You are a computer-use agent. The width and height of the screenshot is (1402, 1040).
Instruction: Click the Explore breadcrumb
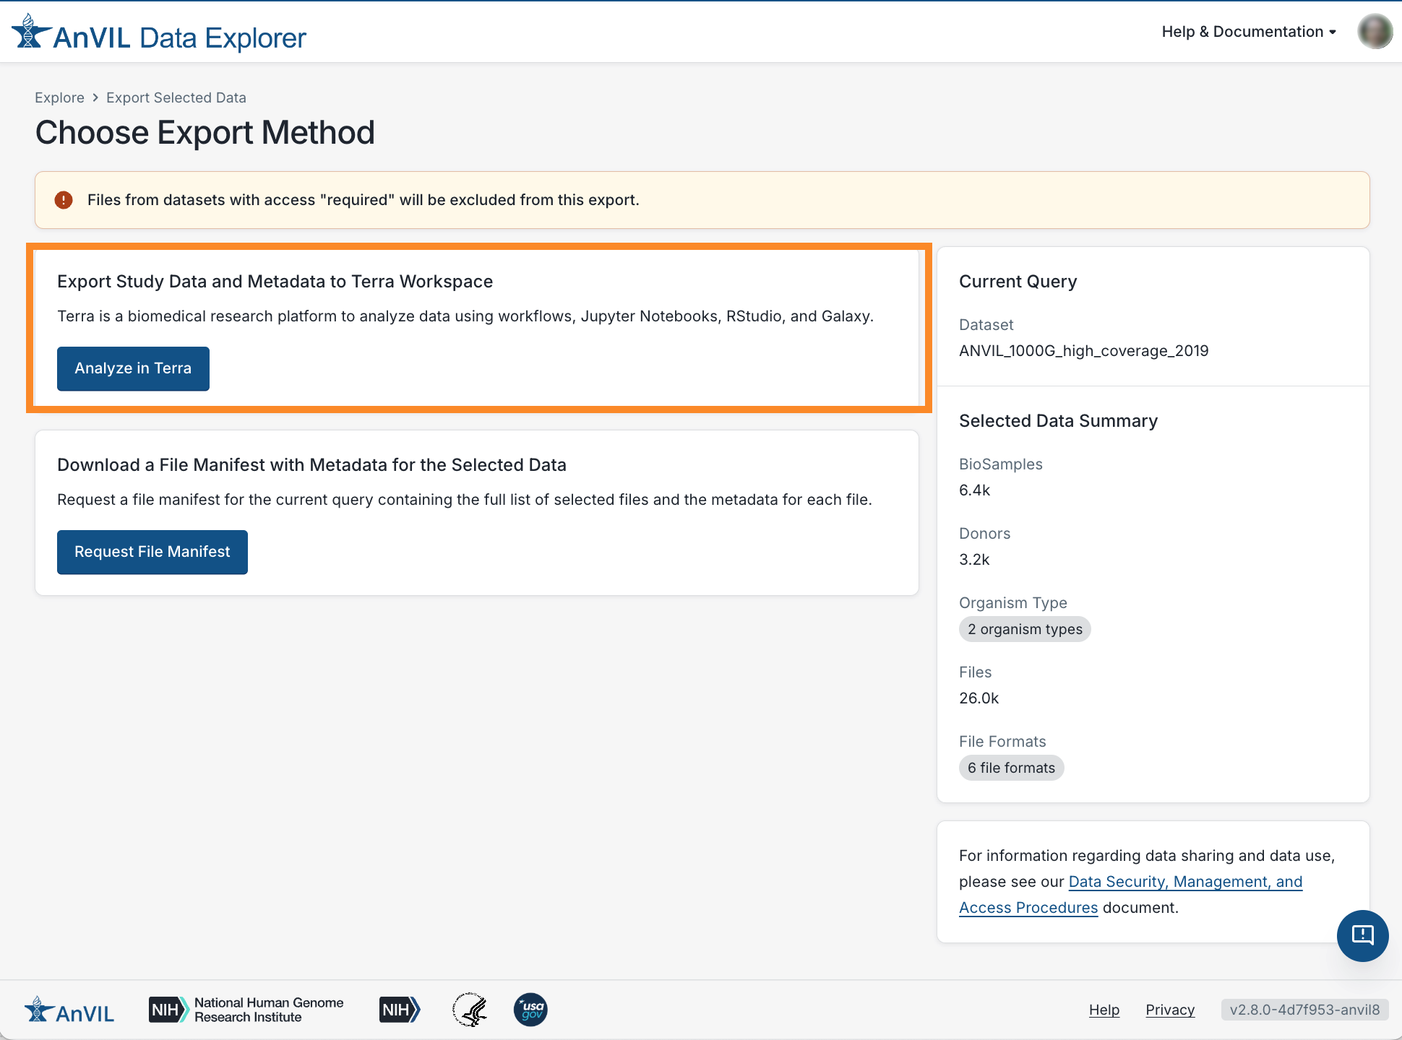(59, 97)
